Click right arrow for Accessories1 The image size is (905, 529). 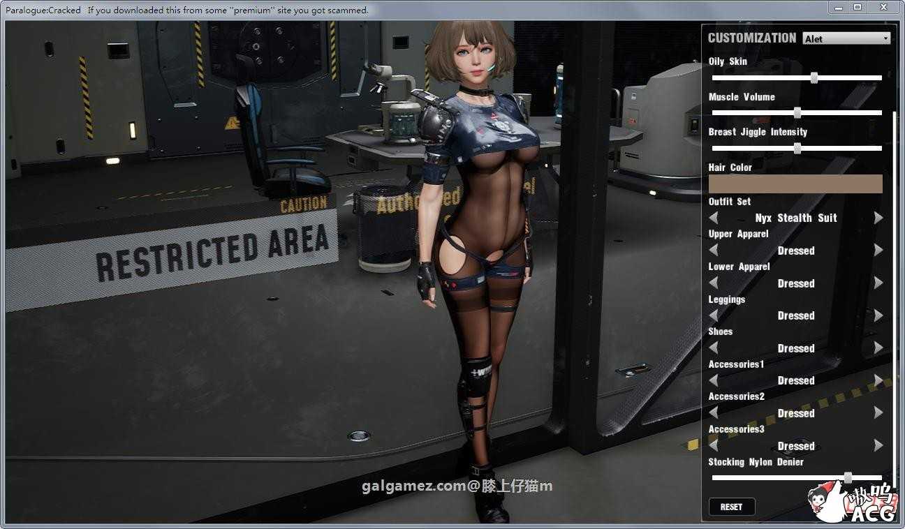[x=878, y=380]
